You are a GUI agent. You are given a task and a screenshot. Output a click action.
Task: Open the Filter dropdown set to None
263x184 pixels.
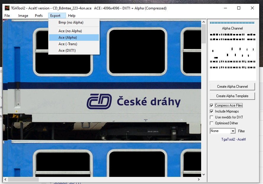pos(233,131)
